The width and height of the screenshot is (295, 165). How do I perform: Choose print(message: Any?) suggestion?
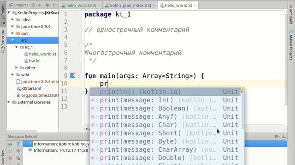pos(165,116)
